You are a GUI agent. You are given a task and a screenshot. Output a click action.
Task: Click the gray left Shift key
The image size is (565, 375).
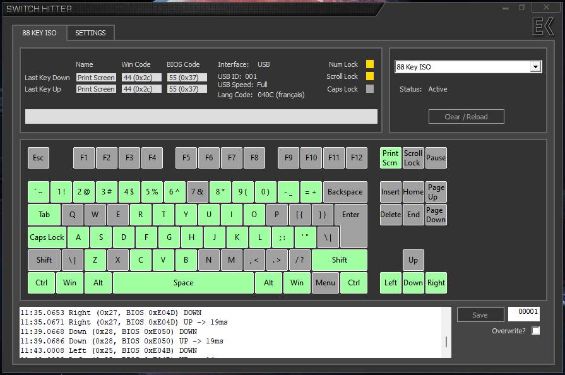pyautogui.click(x=44, y=260)
